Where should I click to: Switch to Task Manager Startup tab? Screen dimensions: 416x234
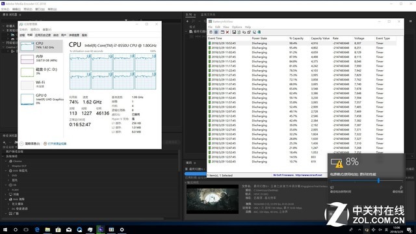pos(56,35)
